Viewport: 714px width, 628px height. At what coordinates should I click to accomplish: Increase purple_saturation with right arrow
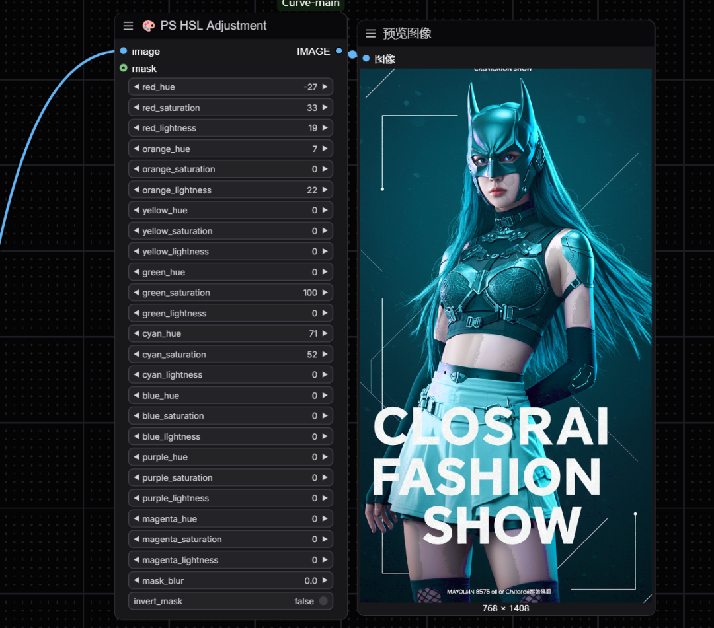click(x=325, y=477)
